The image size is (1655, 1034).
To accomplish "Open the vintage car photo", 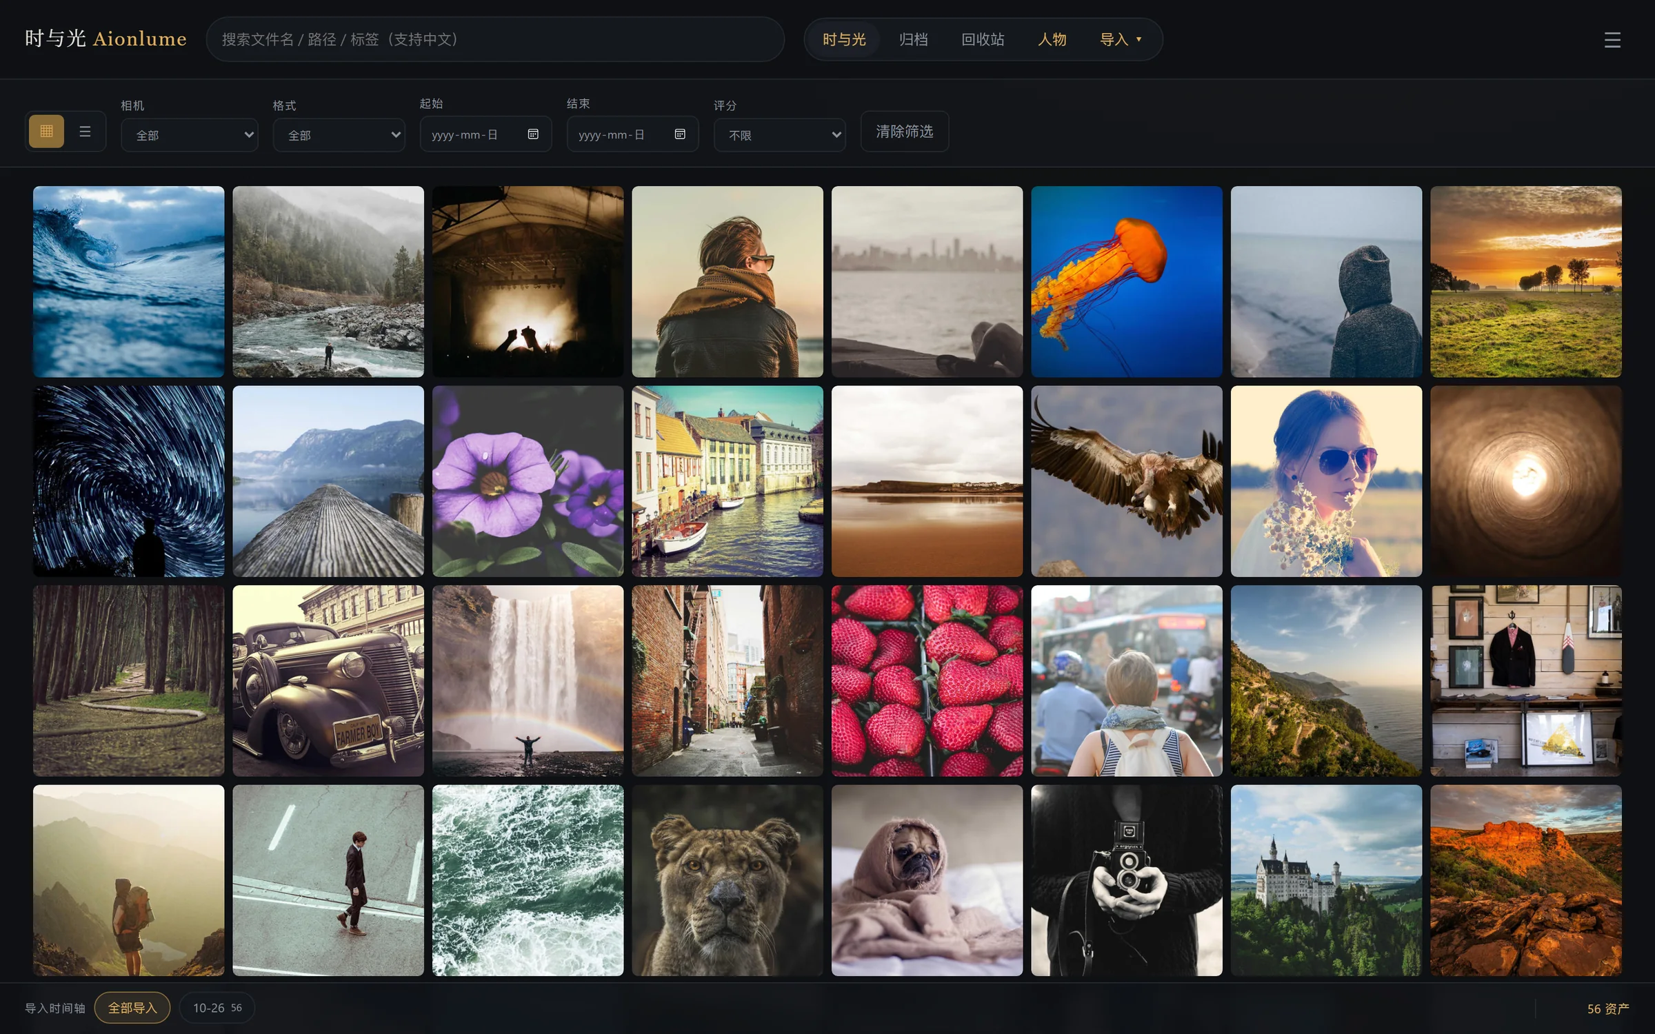I will coord(328,680).
